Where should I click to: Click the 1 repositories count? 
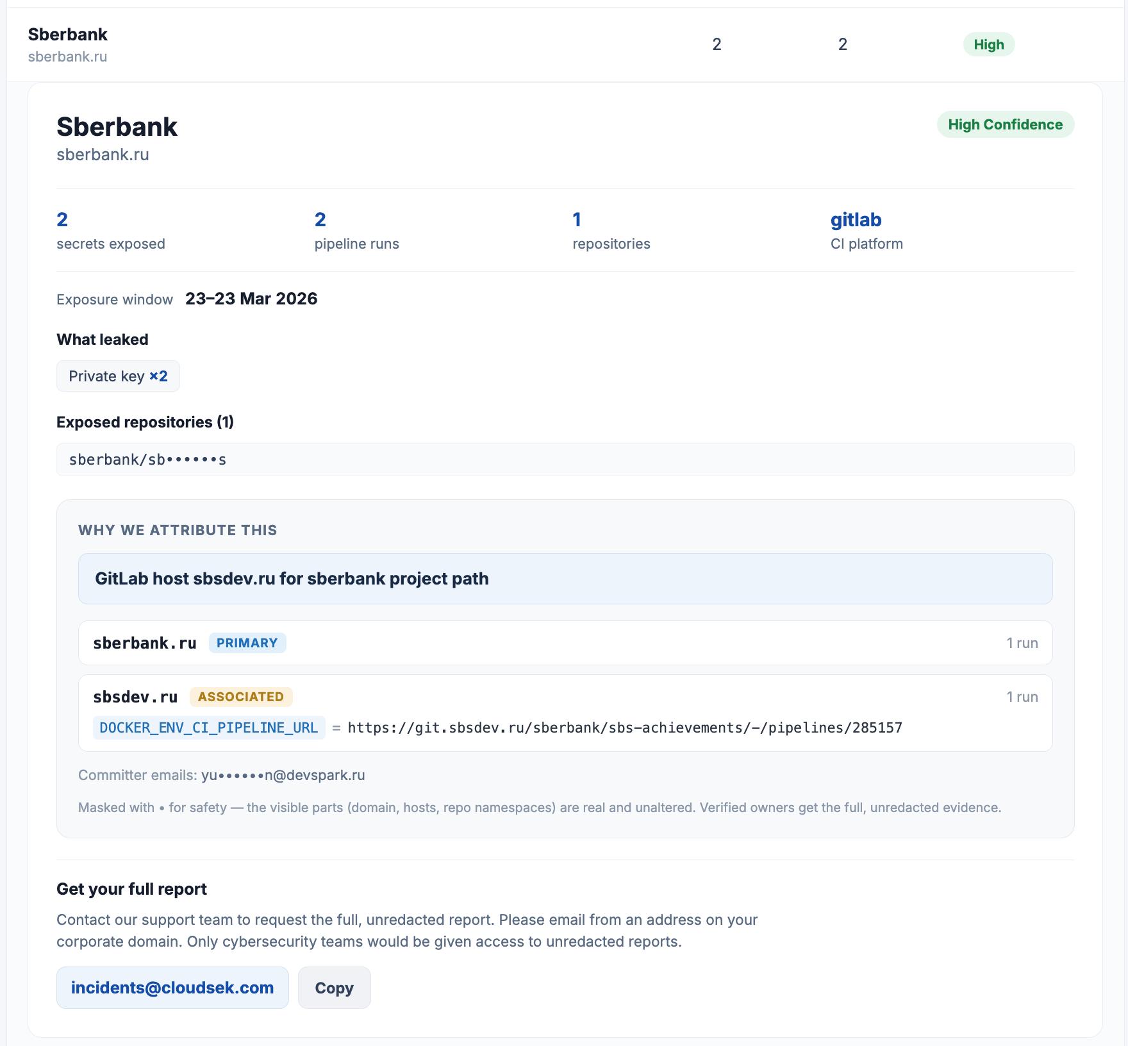(x=577, y=220)
